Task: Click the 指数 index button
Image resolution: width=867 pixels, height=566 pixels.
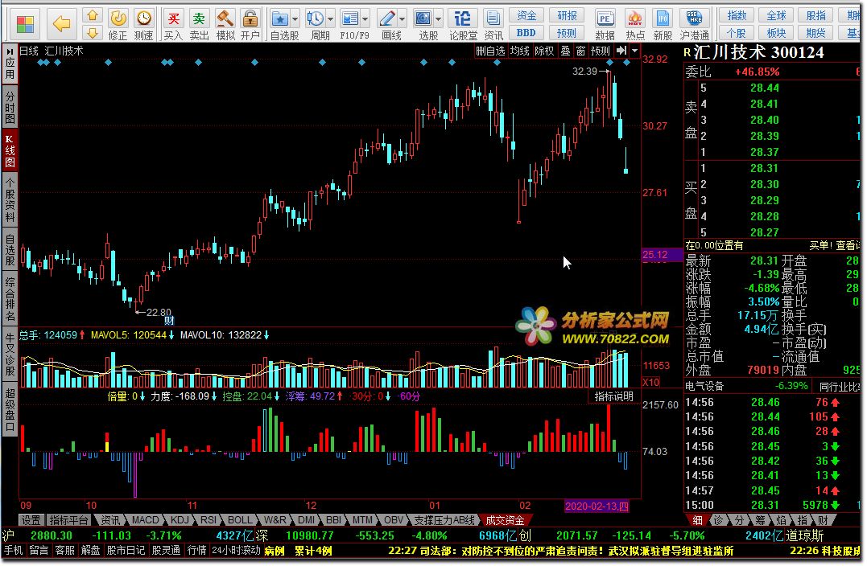Action: click(x=737, y=15)
